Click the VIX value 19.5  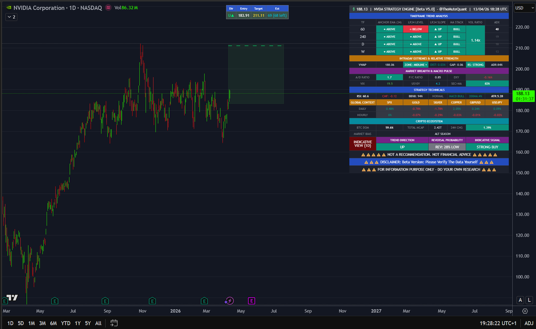[389, 83]
